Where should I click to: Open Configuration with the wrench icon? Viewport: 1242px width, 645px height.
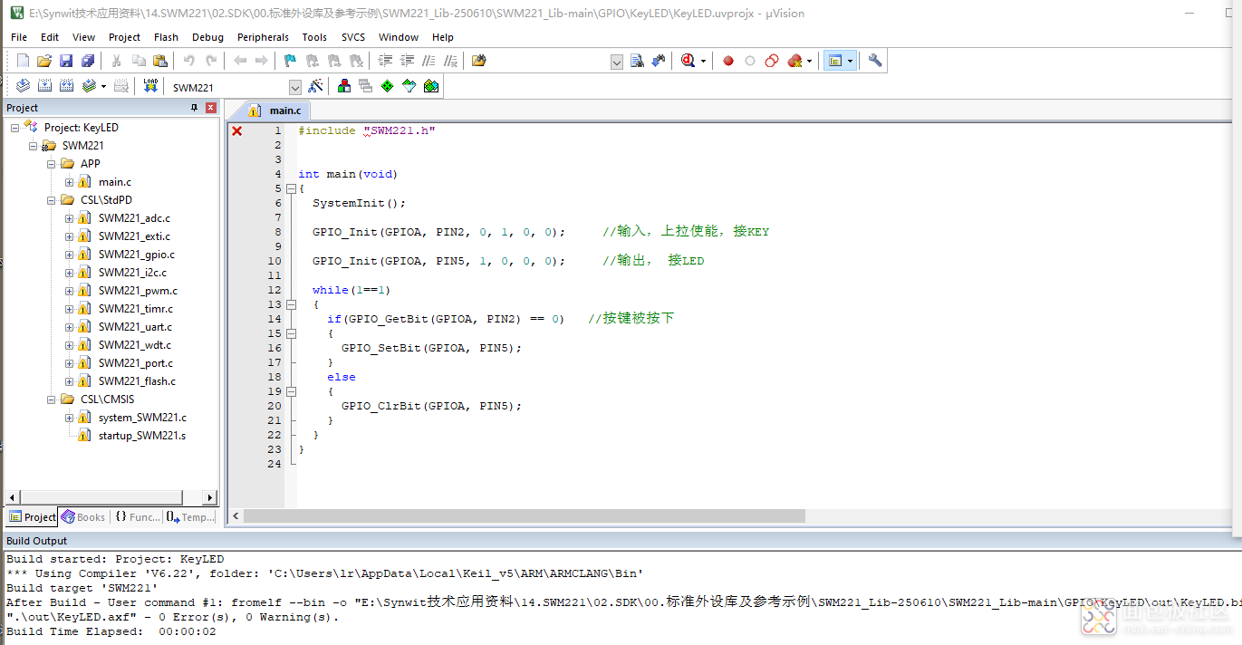[874, 61]
